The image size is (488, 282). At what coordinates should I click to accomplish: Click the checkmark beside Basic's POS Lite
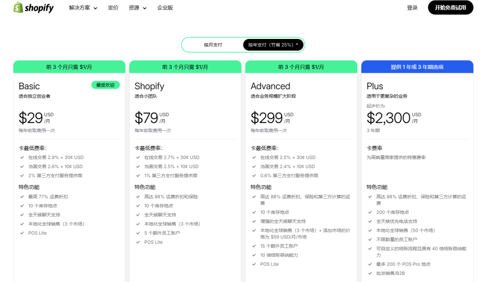[22, 233]
